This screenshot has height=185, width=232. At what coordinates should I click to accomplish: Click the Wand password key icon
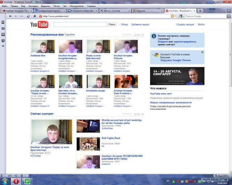click(22, 16)
